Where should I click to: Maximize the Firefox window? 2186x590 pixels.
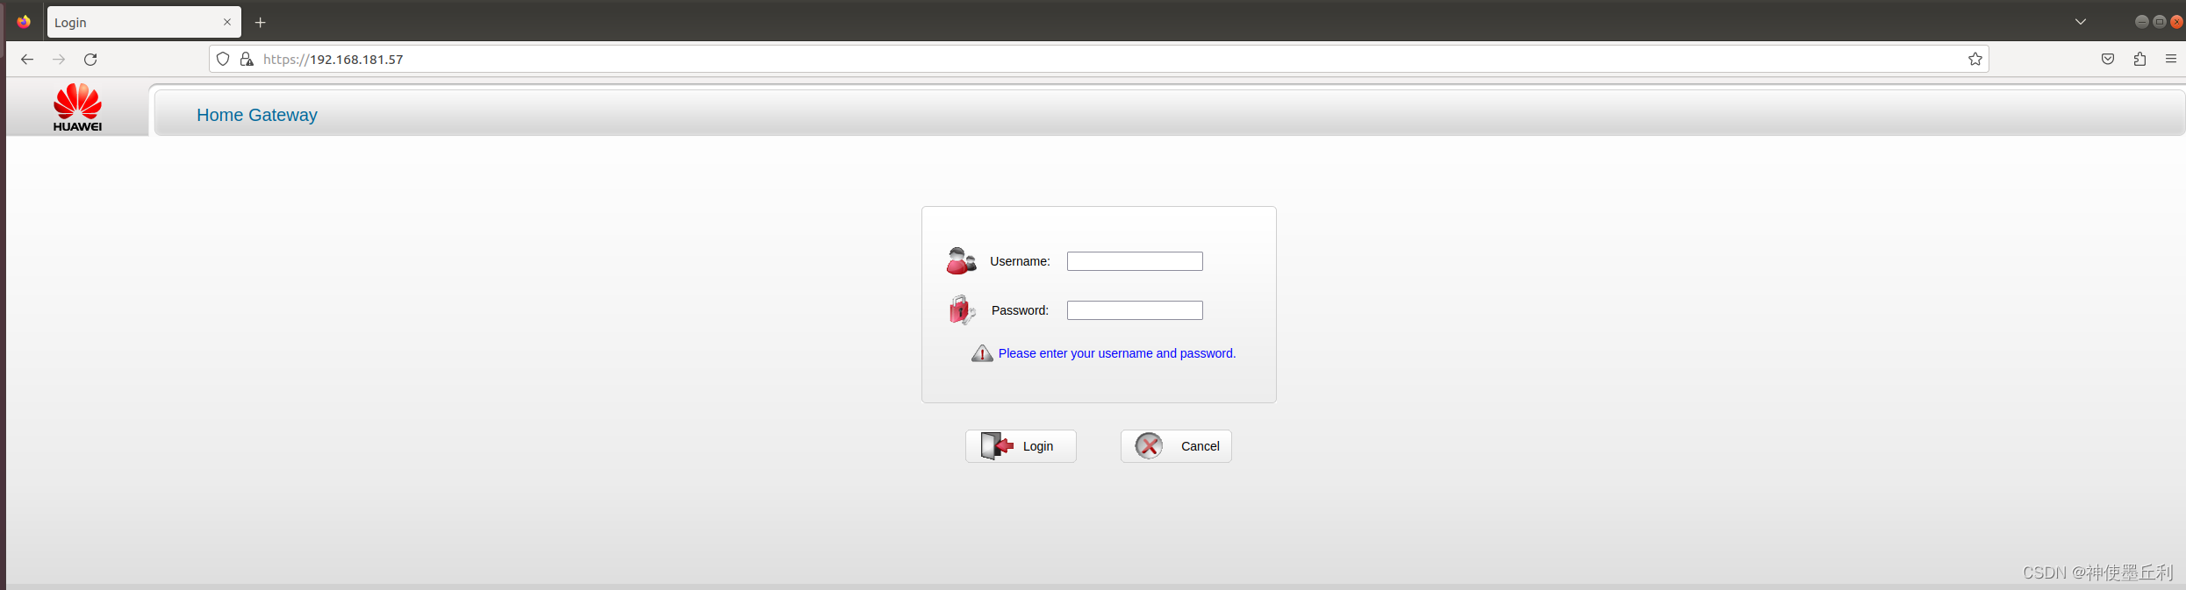2160,22
